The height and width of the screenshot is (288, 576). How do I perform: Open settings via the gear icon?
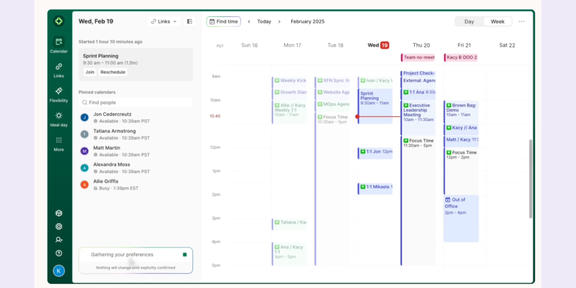click(59, 226)
